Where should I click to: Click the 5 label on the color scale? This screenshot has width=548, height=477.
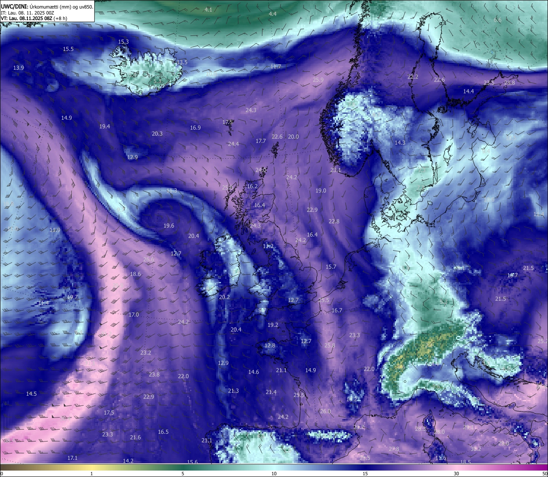pos(183,474)
